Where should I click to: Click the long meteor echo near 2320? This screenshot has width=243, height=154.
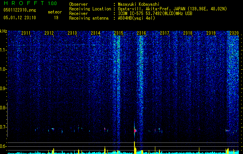tap(227, 131)
